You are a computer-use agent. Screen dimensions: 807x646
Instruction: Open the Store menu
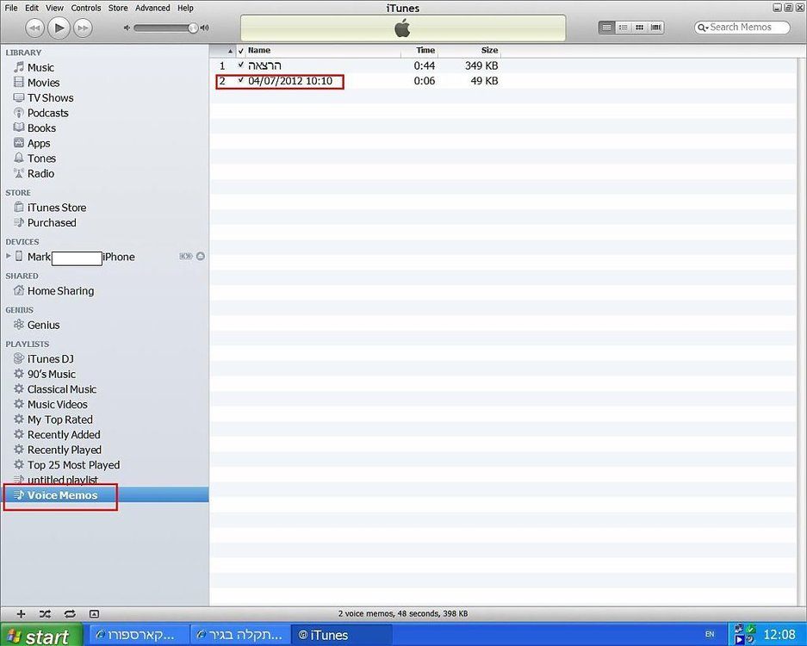click(118, 8)
